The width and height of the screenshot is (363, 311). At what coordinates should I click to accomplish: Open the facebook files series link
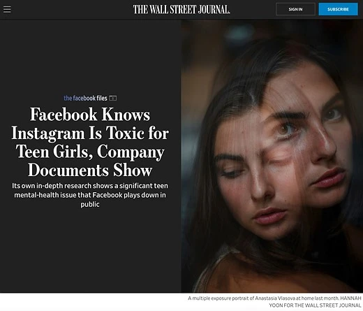85,98
